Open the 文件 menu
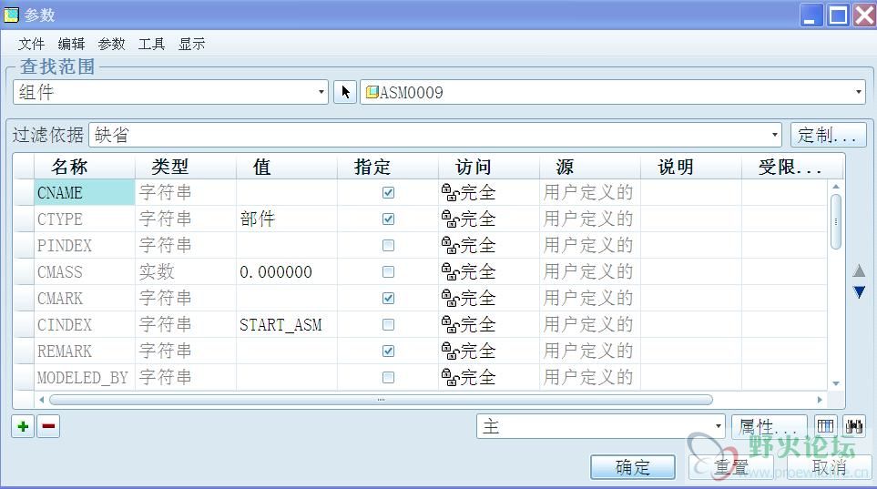 click(x=31, y=44)
